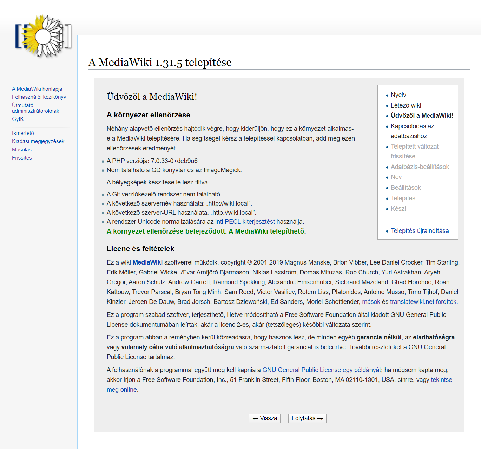Click the MediaWiki sunflower logo

click(43, 36)
